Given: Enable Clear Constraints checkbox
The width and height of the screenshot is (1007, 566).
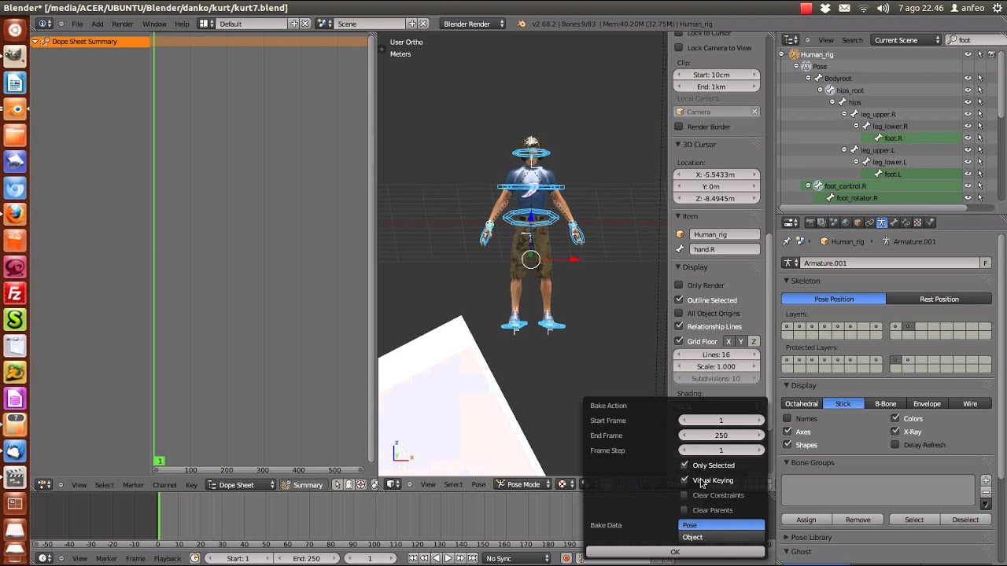Looking at the screenshot, I should (x=684, y=495).
